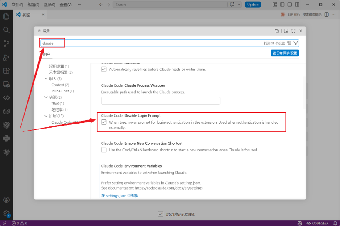Collapse the 功能 (2) tree group
Viewport: 340px width, 226px height.
[x=46, y=97]
